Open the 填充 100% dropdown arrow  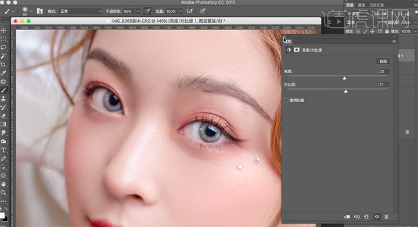click(x=415, y=31)
